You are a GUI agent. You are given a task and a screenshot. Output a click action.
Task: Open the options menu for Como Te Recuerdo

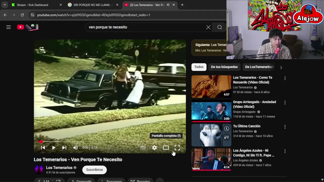click(x=285, y=78)
